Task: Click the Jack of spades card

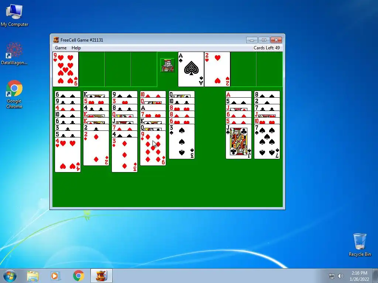Action: [125, 121]
